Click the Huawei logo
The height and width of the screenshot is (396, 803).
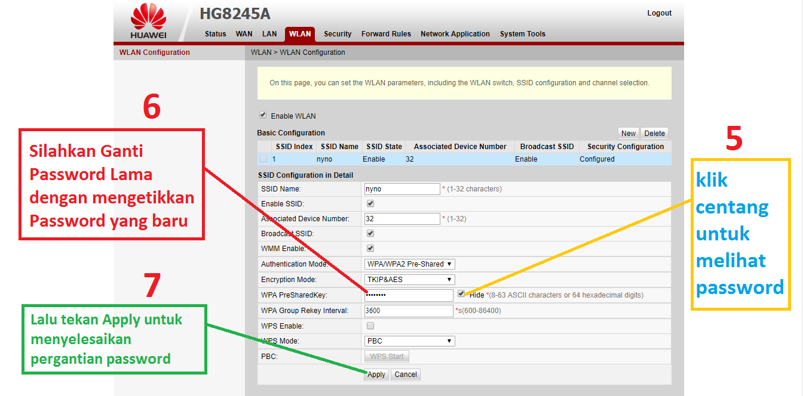148,20
